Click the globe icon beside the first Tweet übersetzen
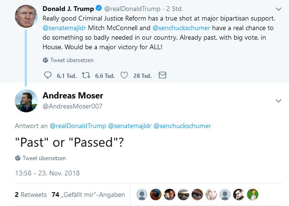This screenshot has width=289, height=206. tap(45, 60)
